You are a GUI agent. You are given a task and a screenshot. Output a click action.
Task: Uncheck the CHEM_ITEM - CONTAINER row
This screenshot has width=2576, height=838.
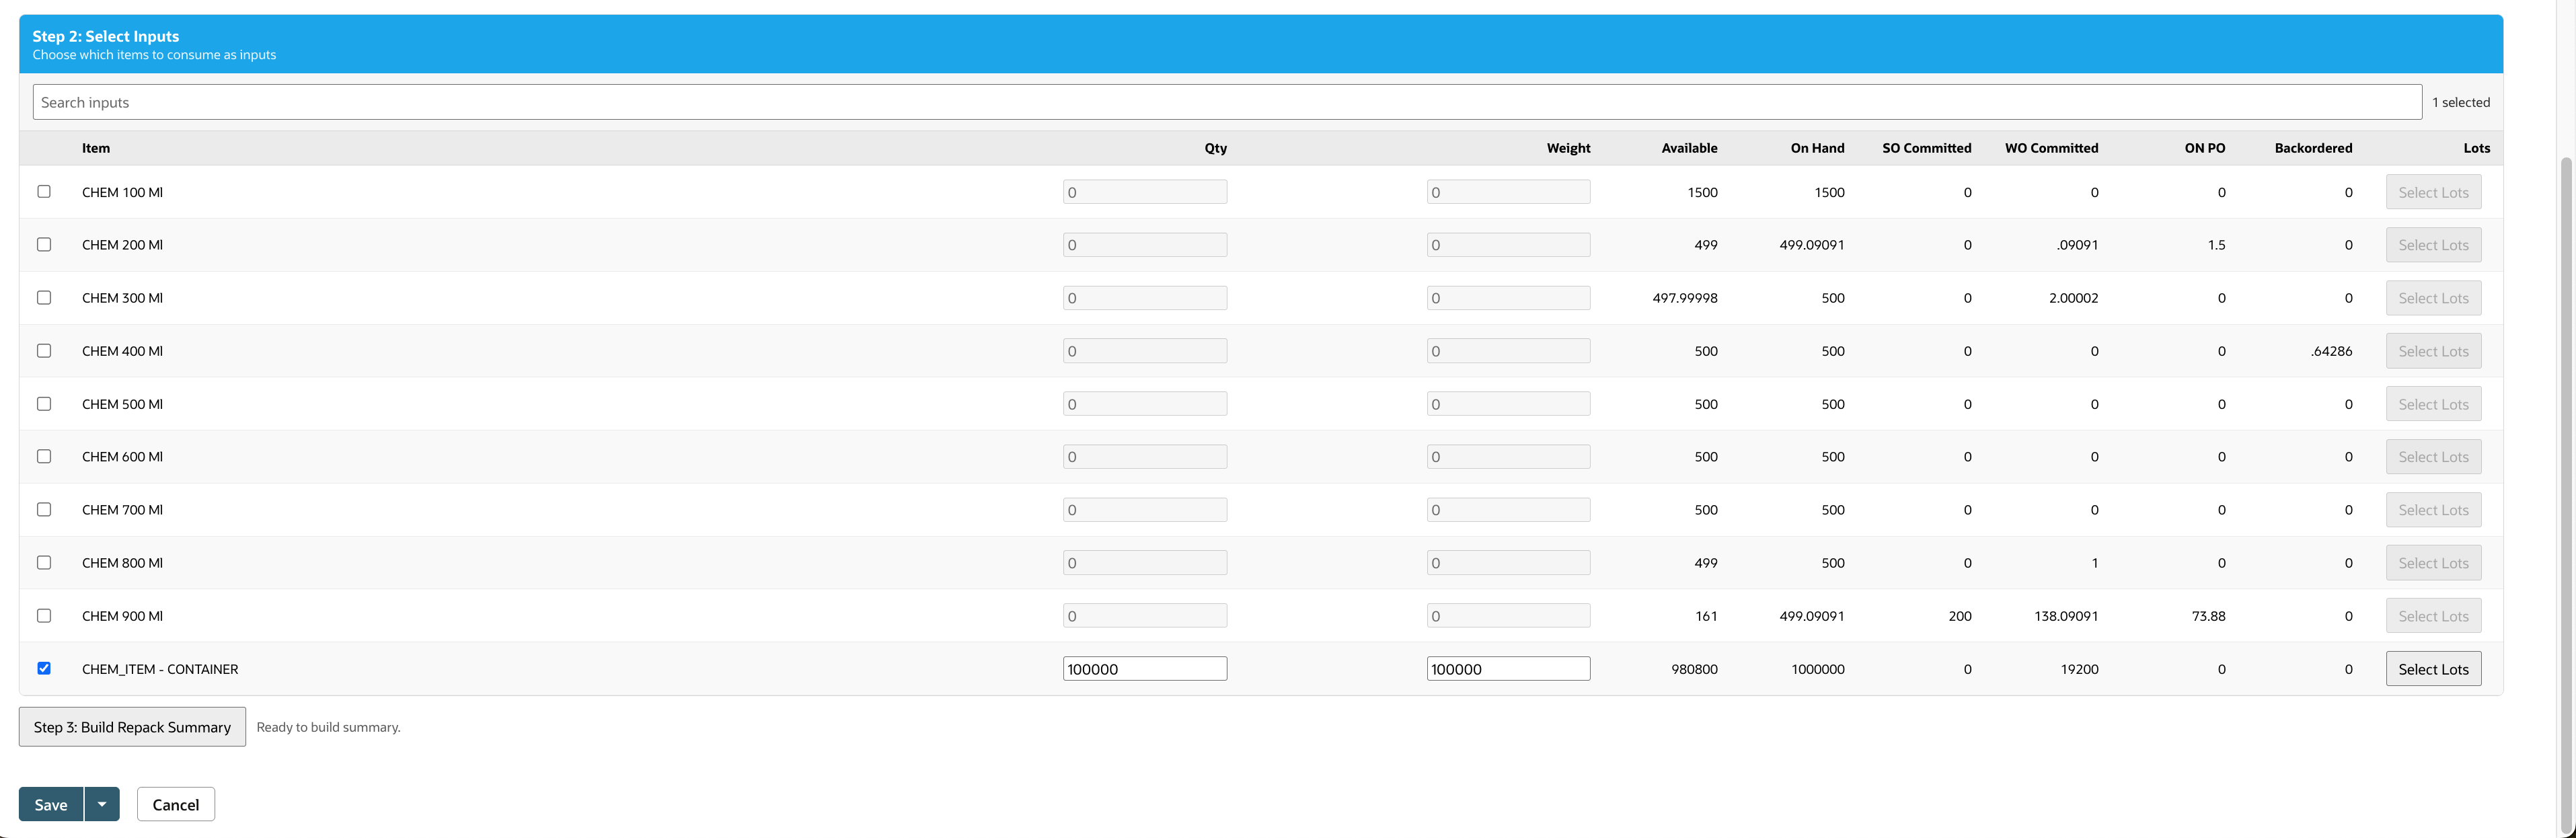click(44, 668)
